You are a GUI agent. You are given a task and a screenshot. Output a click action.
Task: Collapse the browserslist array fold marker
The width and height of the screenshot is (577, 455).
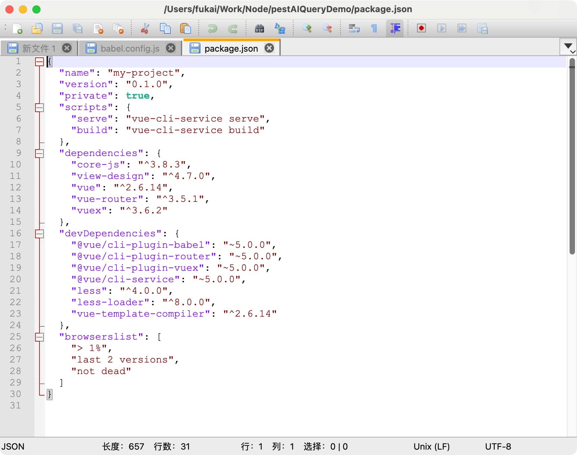[39, 337]
